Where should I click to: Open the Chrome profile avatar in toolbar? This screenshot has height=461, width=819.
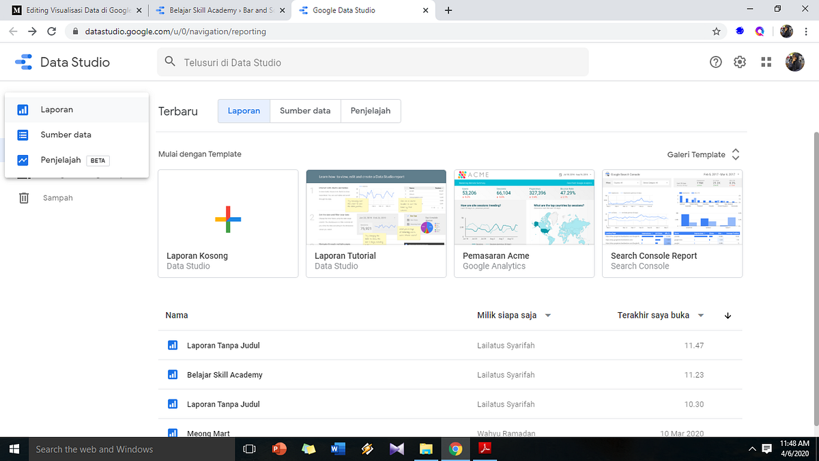click(786, 31)
